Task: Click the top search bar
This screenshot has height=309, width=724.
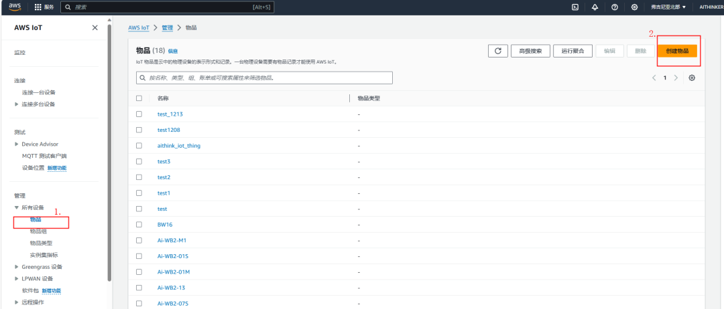Action: (168, 7)
